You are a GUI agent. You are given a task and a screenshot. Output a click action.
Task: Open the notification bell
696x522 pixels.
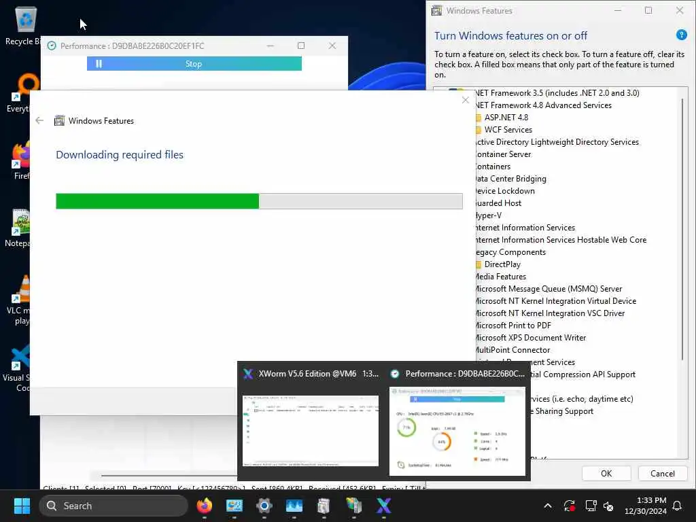(677, 506)
